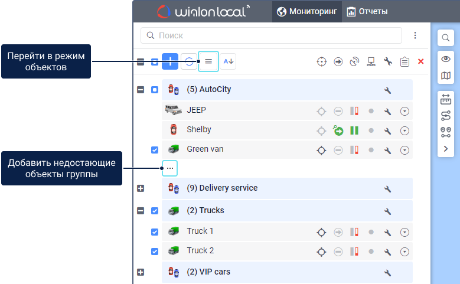Uncheck the Green van checkbox
Screen dimensions: 460x284
[155, 150]
